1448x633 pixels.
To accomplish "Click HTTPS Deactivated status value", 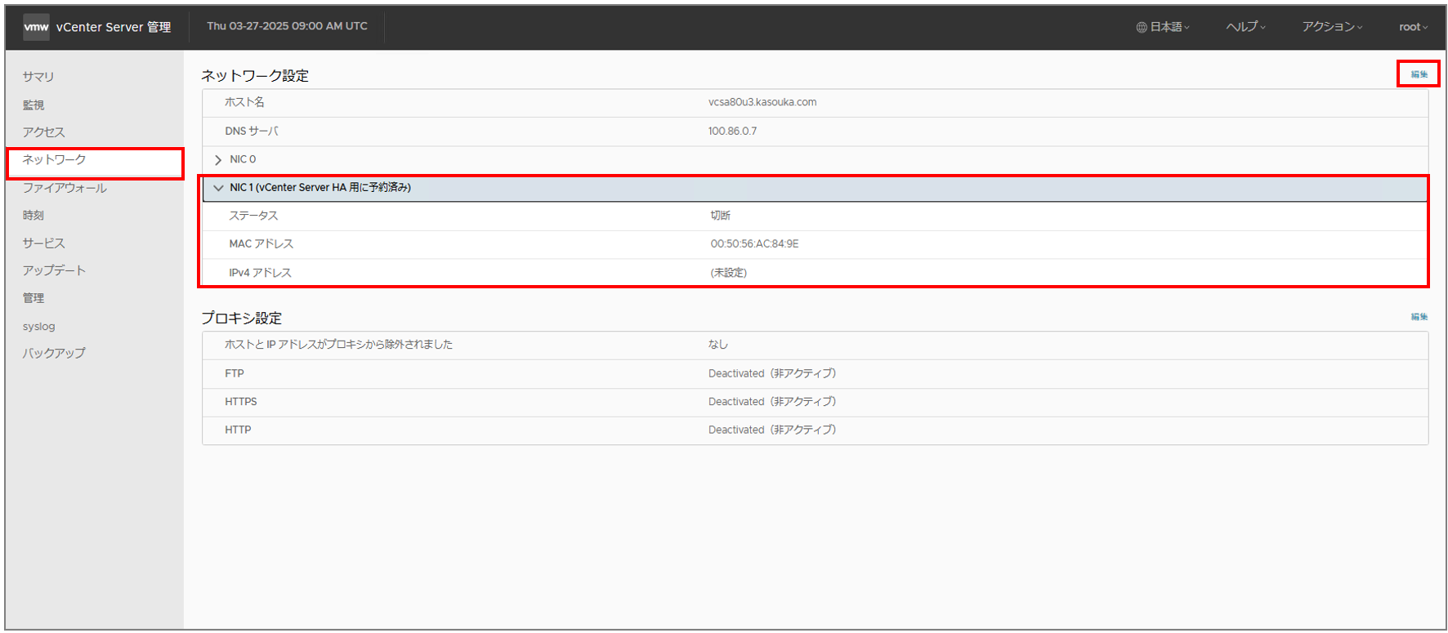I will [x=771, y=402].
